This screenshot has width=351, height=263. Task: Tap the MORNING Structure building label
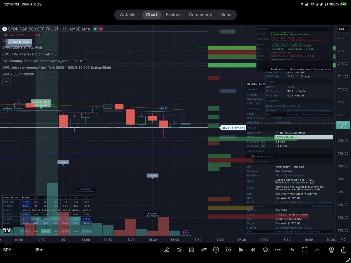coord(85,190)
